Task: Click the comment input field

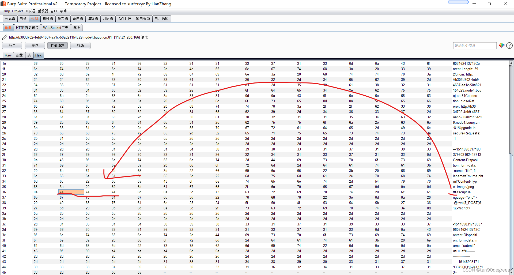Action: [475, 46]
